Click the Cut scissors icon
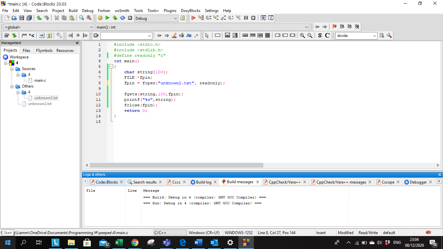Viewport: 443px width, 249px height. (x=57, y=18)
